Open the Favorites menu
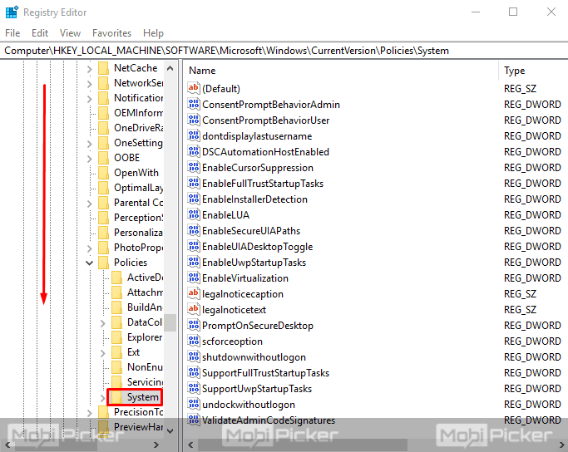The image size is (568, 452). [x=112, y=33]
